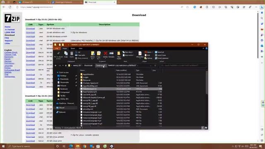
Task: Click Home link in 7-Zip sidebar
Action: click(x=7, y=27)
